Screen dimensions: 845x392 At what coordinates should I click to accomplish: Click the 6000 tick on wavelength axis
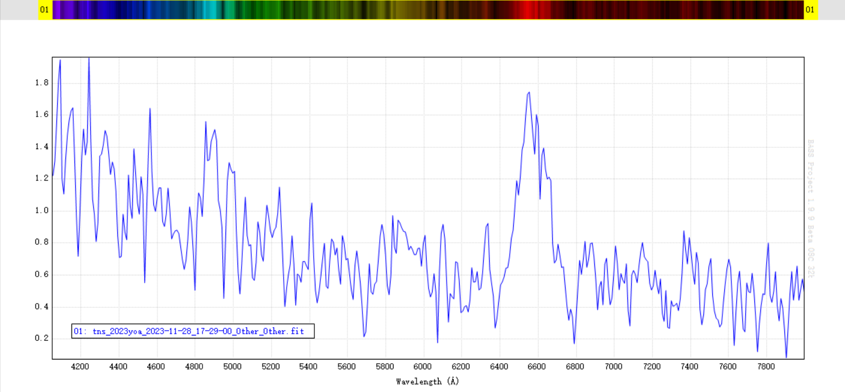coord(423,366)
